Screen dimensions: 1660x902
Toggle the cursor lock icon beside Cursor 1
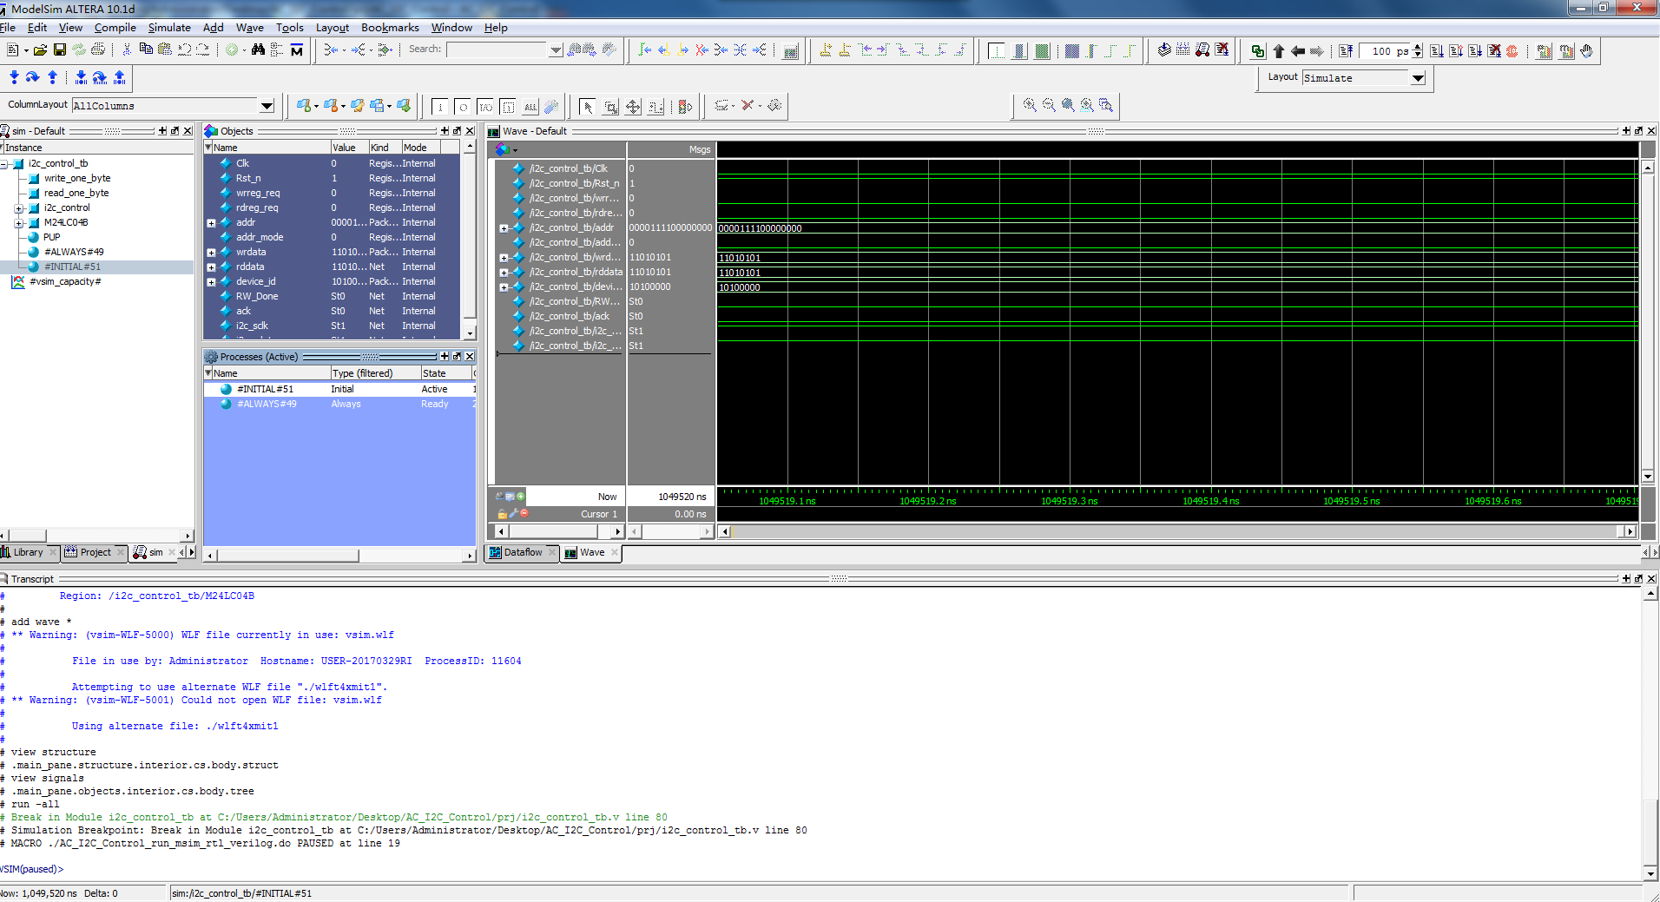502,514
